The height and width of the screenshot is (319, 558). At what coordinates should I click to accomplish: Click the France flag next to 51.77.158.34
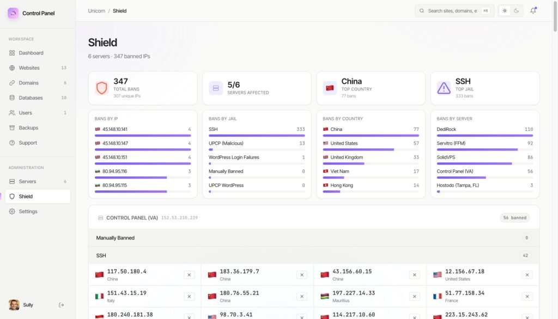pyautogui.click(x=438, y=296)
